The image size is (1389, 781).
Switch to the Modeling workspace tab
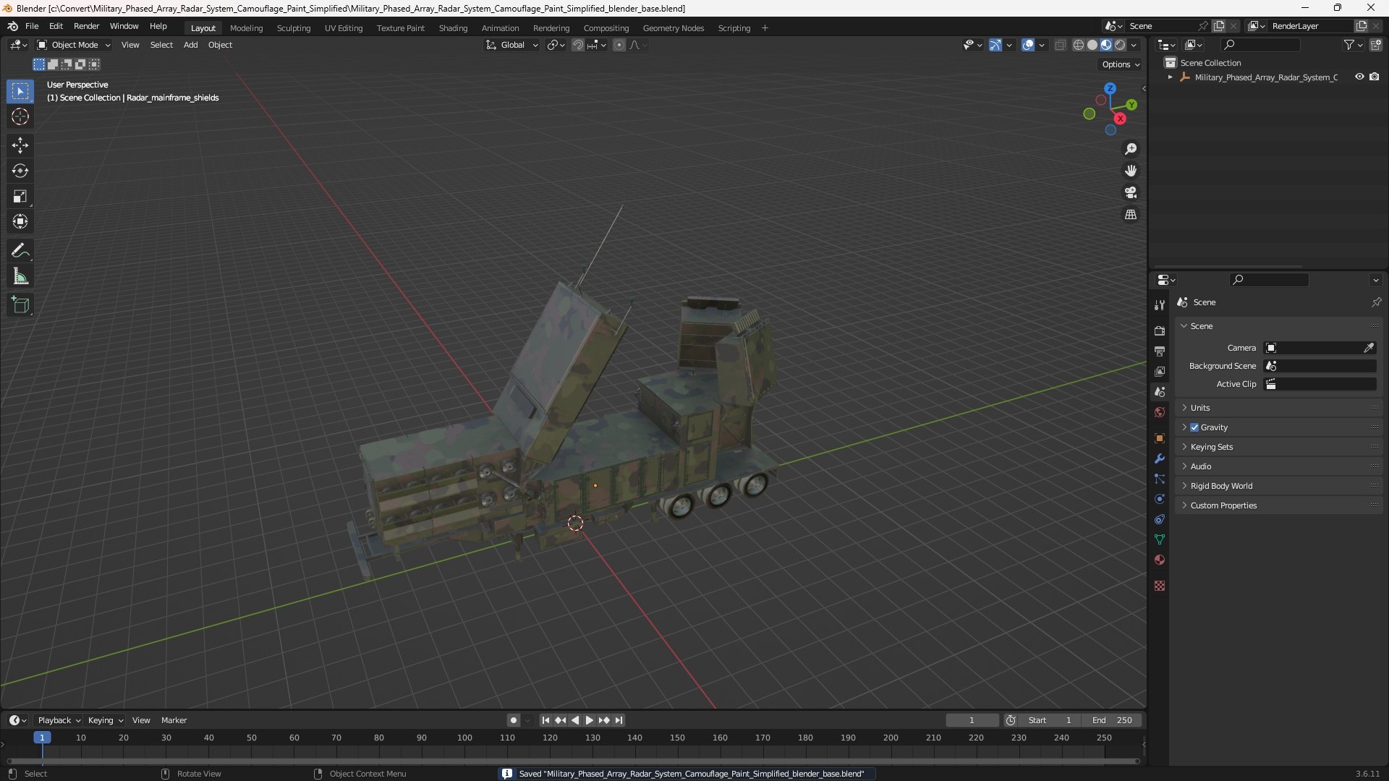246,28
